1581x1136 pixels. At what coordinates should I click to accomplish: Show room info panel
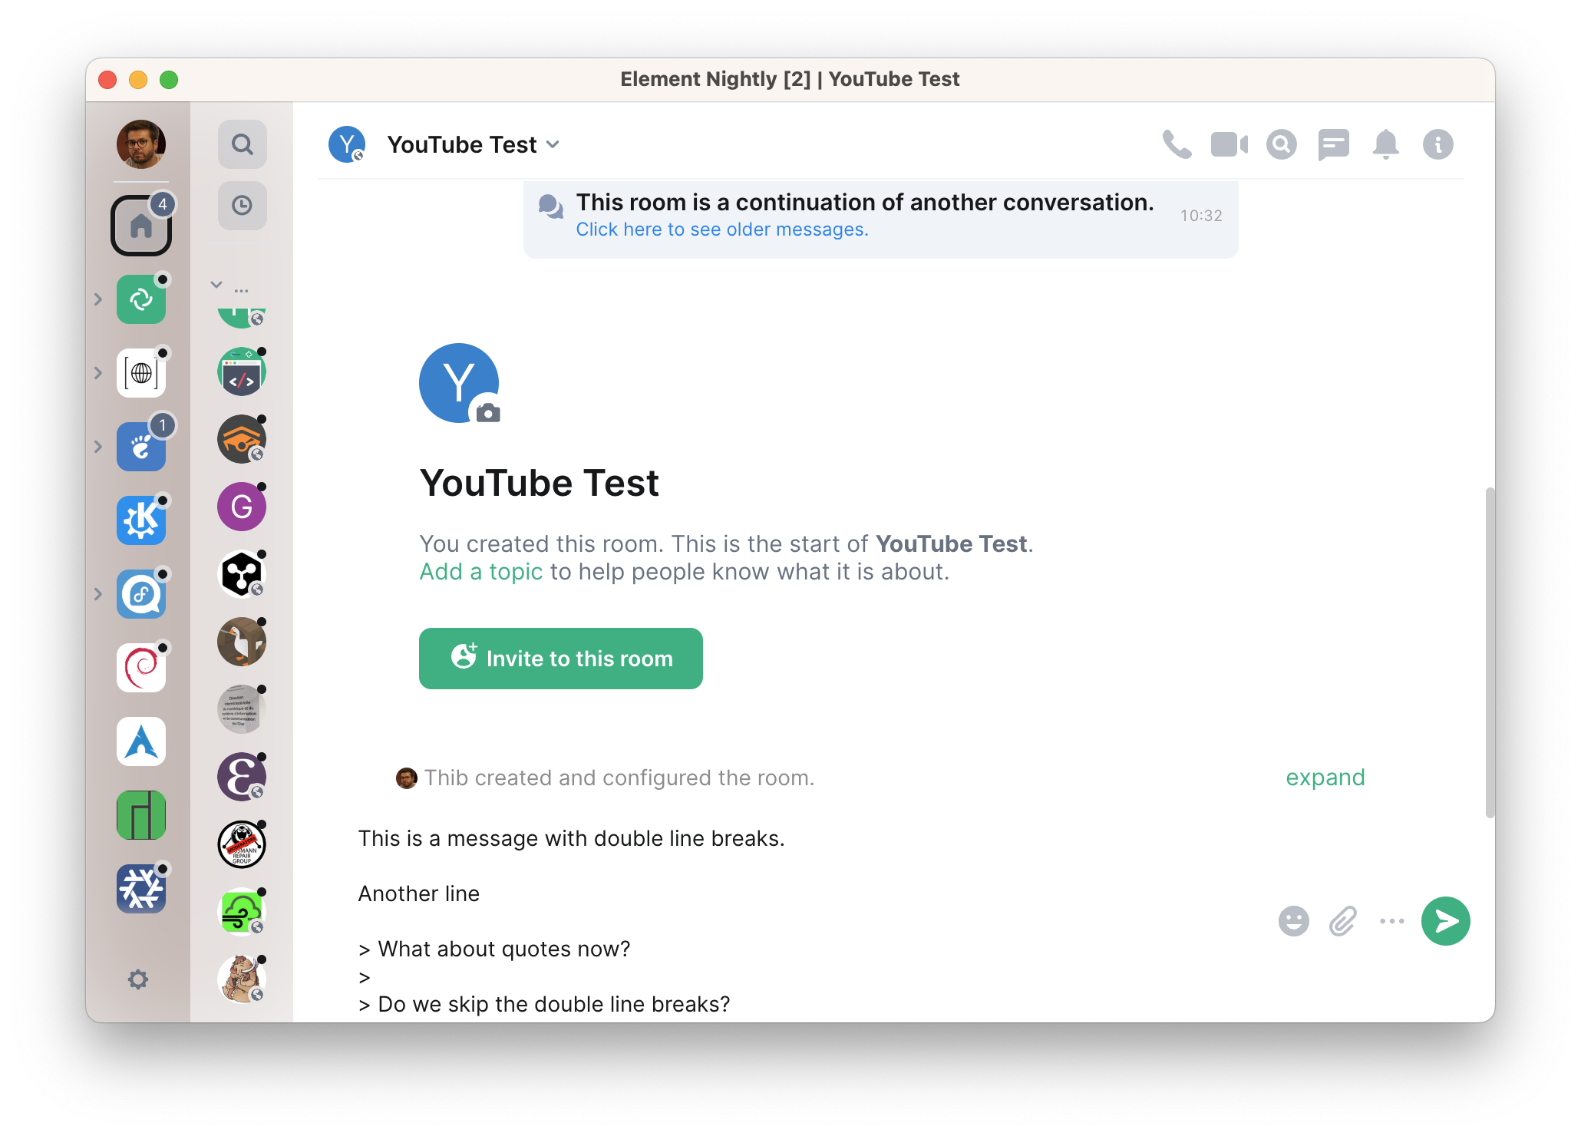[x=1437, y=144]
